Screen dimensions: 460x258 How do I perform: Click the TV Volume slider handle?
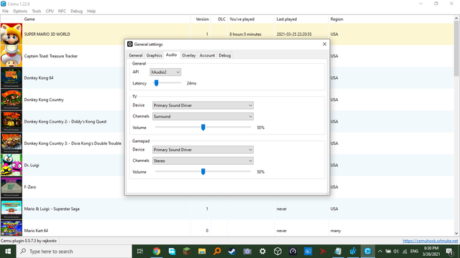point(203,128)
